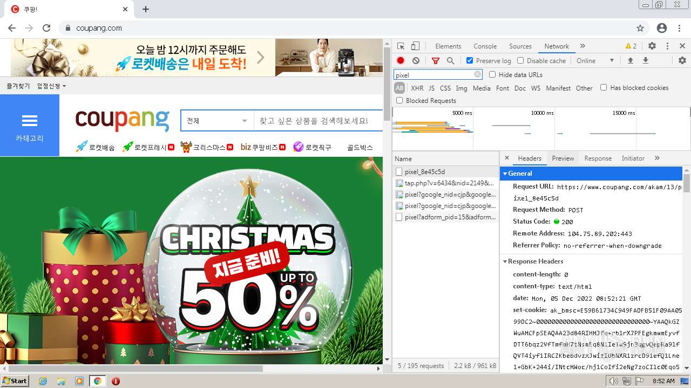This screenshot has width=691, height=388.
Task: Bookmark this page with the star
Action: [640, 28]
